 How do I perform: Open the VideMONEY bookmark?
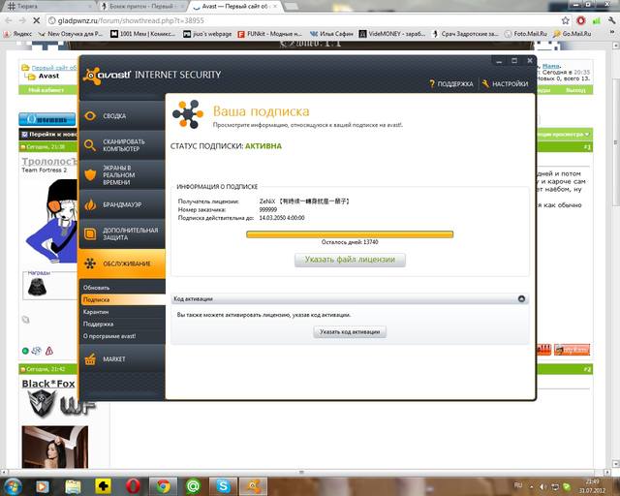point(392,34)
